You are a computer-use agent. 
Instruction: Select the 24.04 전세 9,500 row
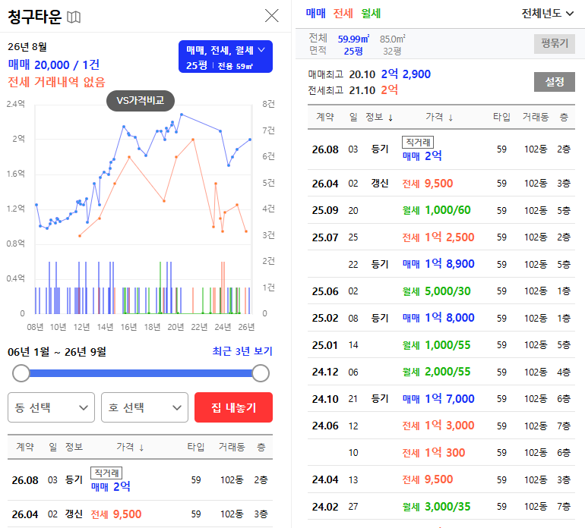pyautogui.click(x=441, y=479)
